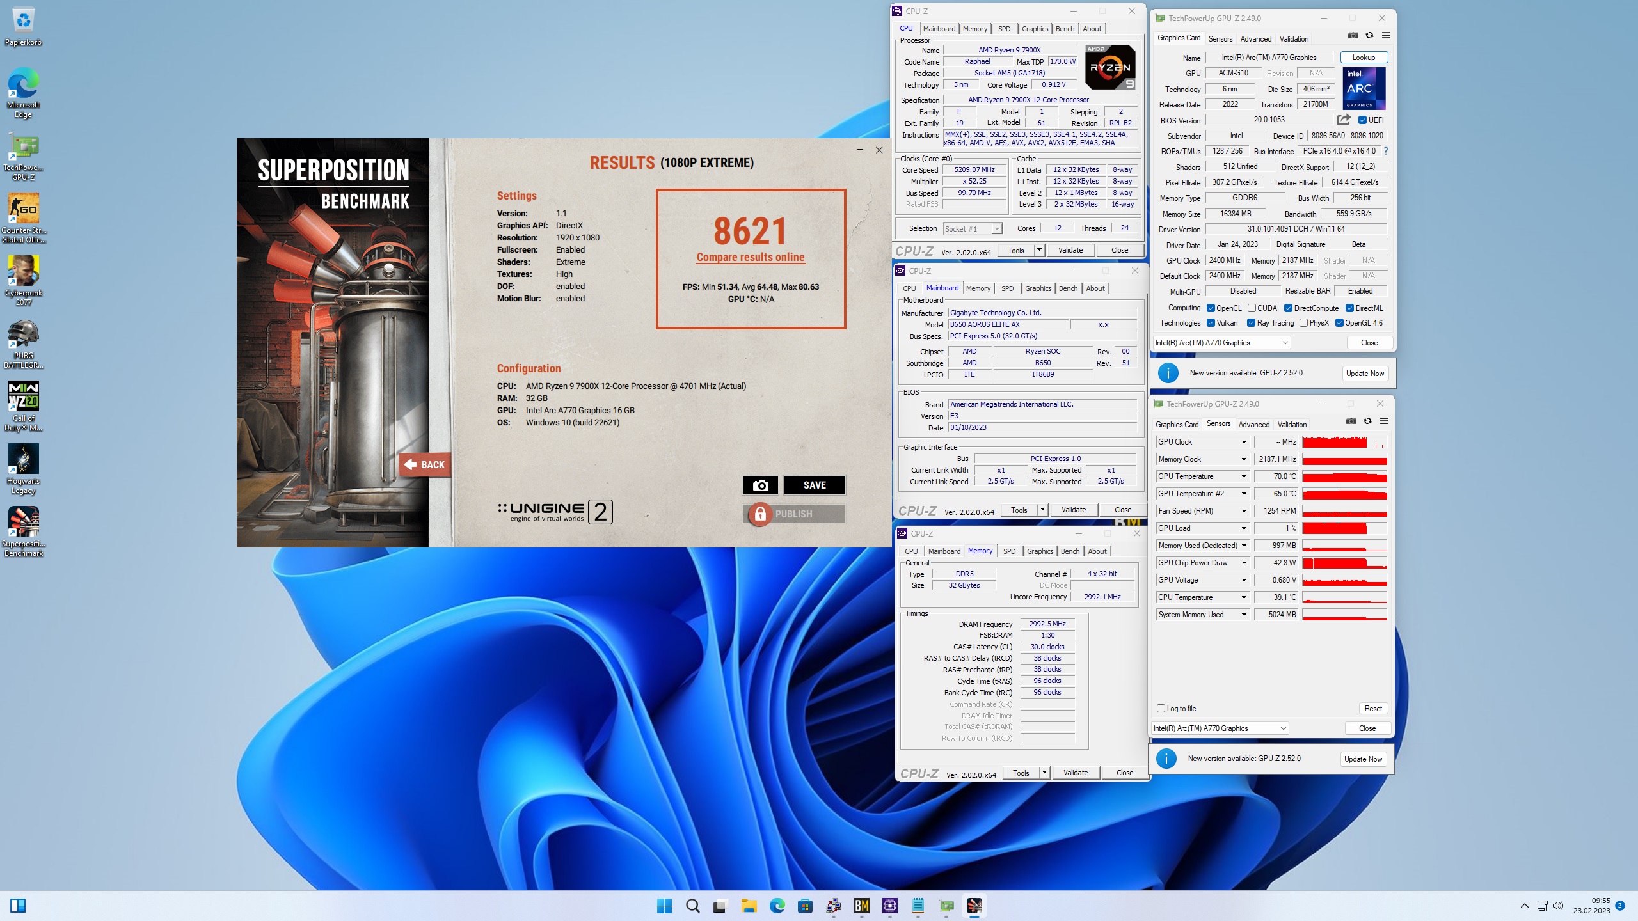
Task: Open the Widgets panel on the taskbar
Action: click(x=18, y=906)
